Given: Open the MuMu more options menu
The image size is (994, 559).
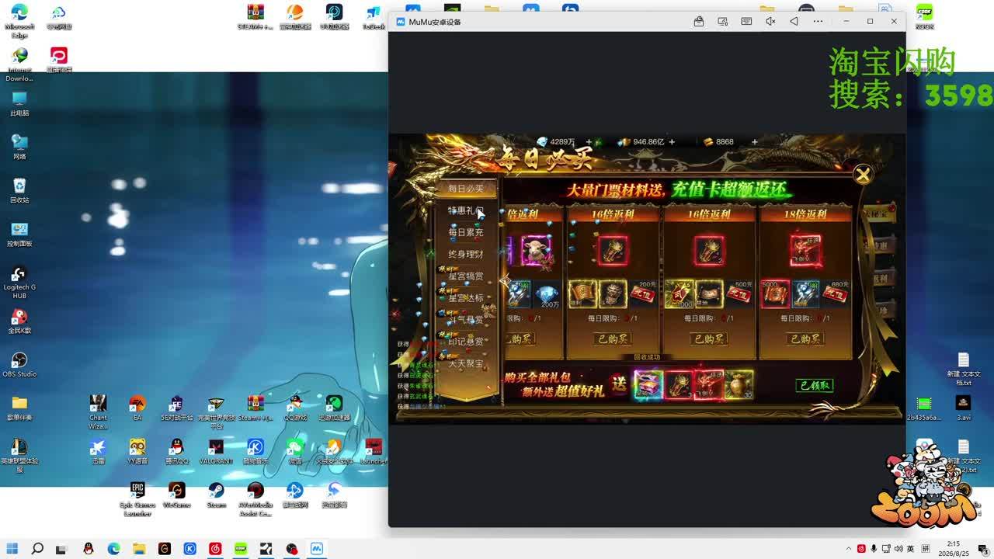Looking at the screenshot, I should coord(818,22).
